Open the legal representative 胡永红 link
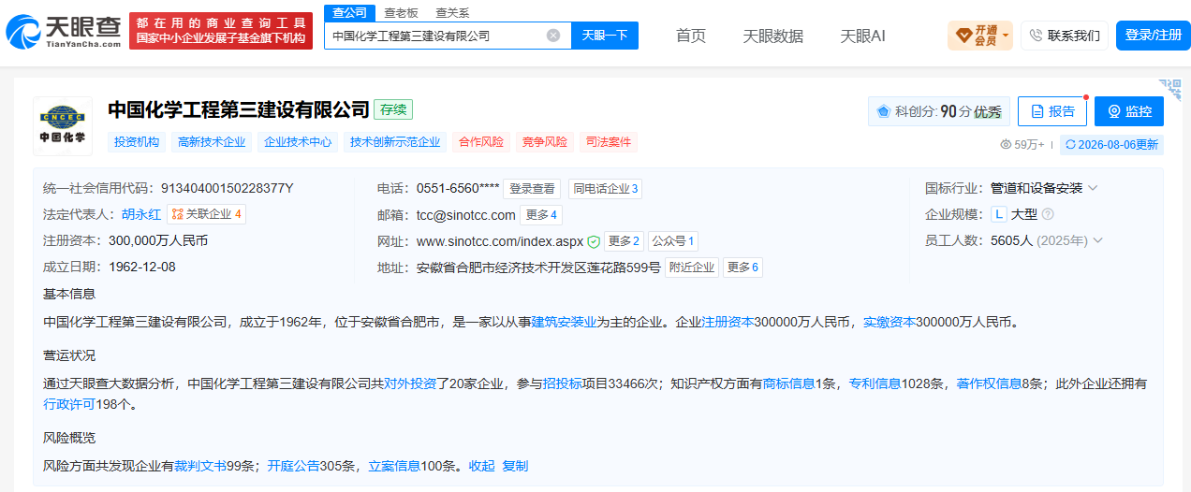 (141, 214)
